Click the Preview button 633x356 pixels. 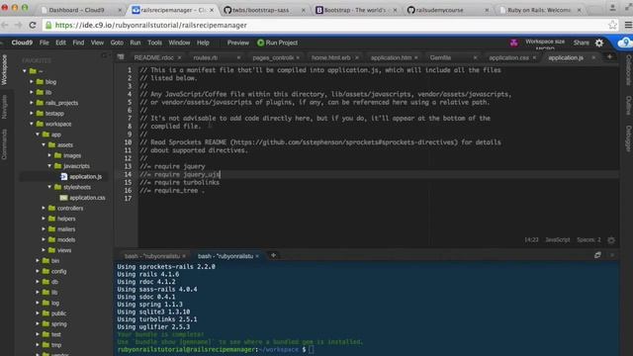pyautogui.click(x=237, y=43)
